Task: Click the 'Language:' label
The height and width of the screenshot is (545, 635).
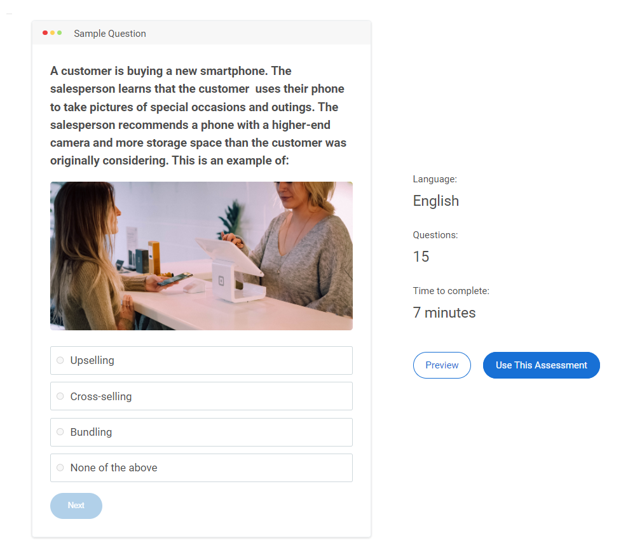Action: (x=435, y=179)
